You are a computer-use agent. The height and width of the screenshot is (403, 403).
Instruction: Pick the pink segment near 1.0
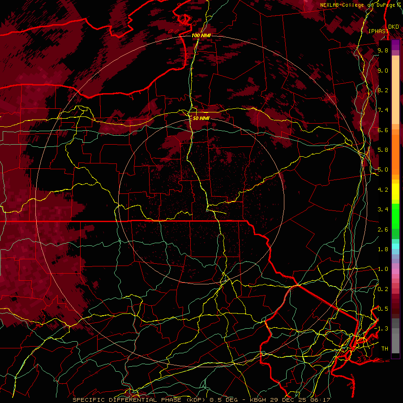tap(395, 271)
